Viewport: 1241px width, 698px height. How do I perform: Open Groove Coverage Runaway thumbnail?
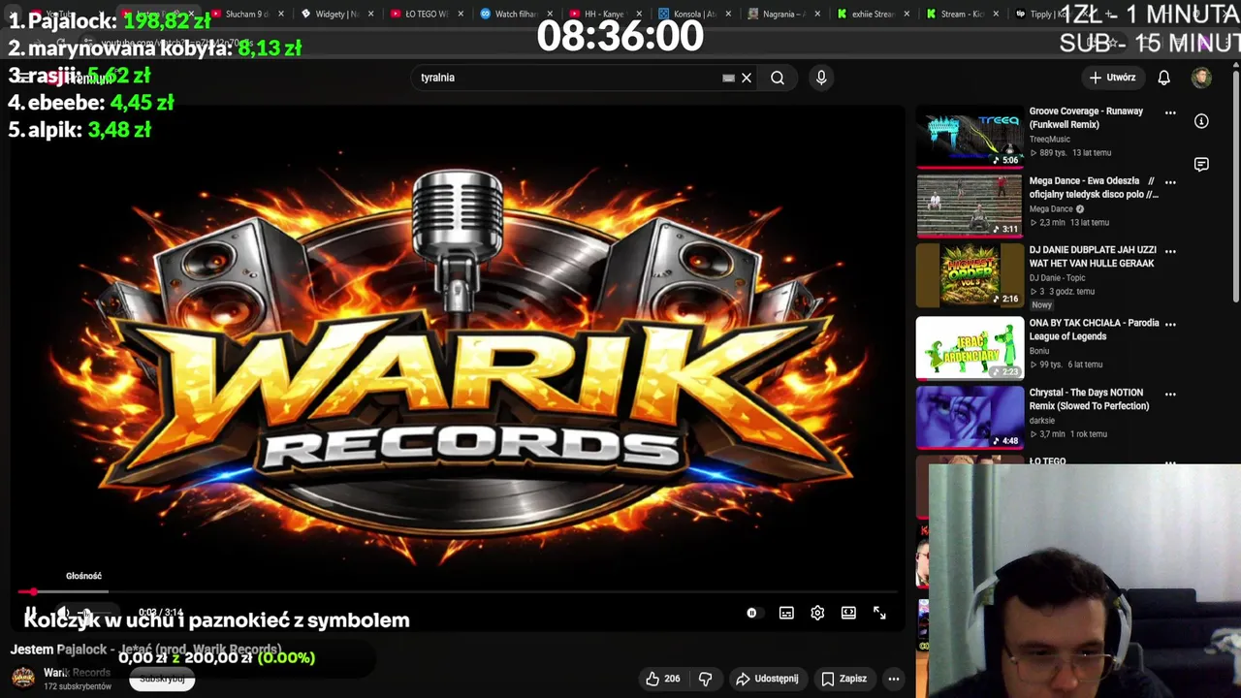pos(970,136)
